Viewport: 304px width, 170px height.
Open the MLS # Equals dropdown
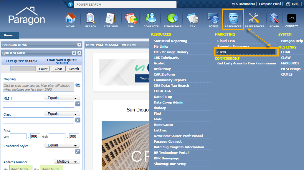click(62, 98)
